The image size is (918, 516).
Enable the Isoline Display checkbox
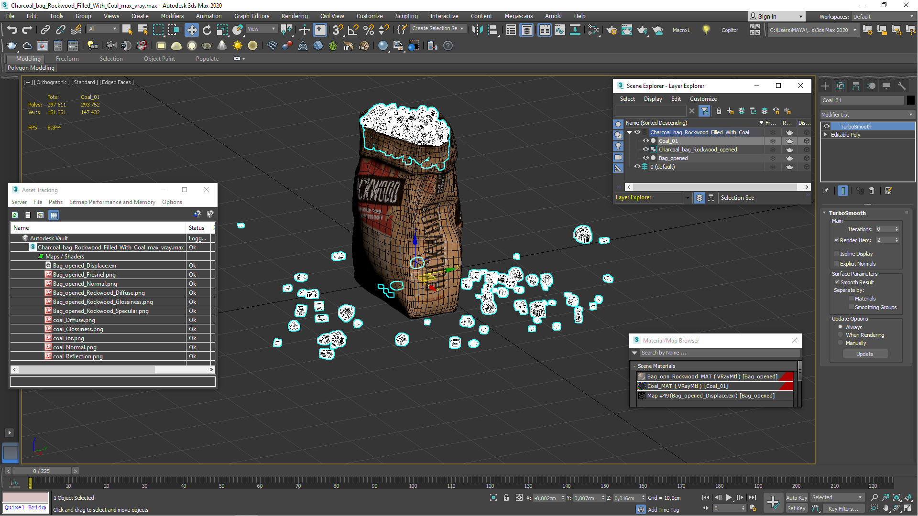837,254
